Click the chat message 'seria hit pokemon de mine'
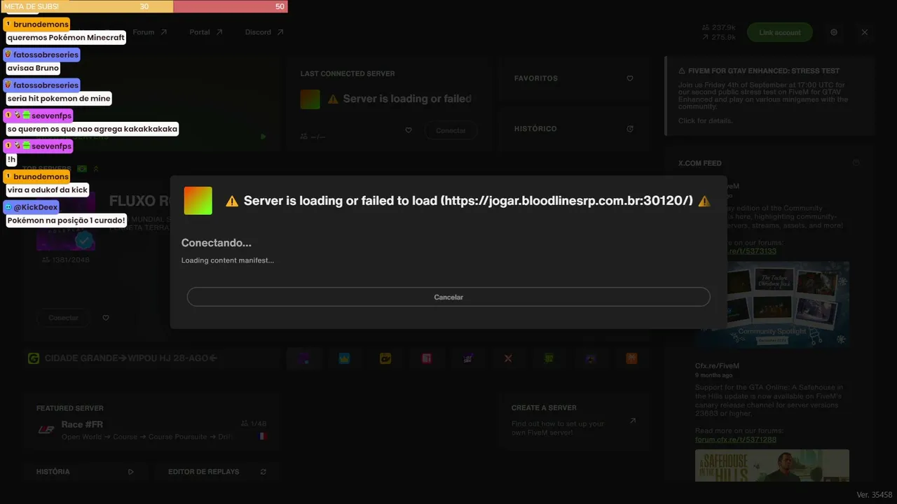The image size is (897, 504). pyautogui.click(x=59, y=99)
